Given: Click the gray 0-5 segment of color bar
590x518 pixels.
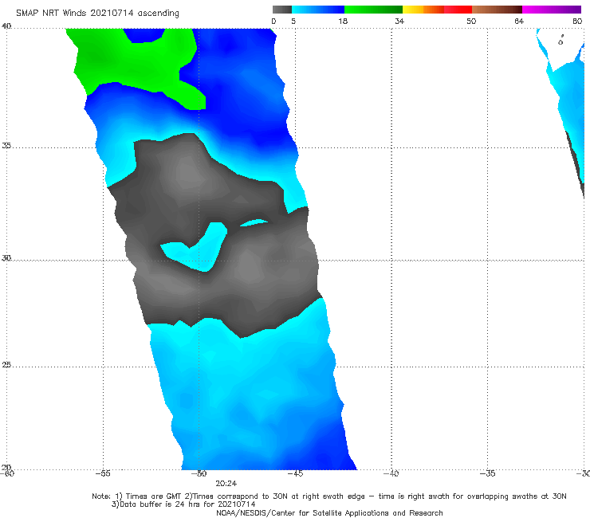Looking at the screenshot, I should click(282, 10).
